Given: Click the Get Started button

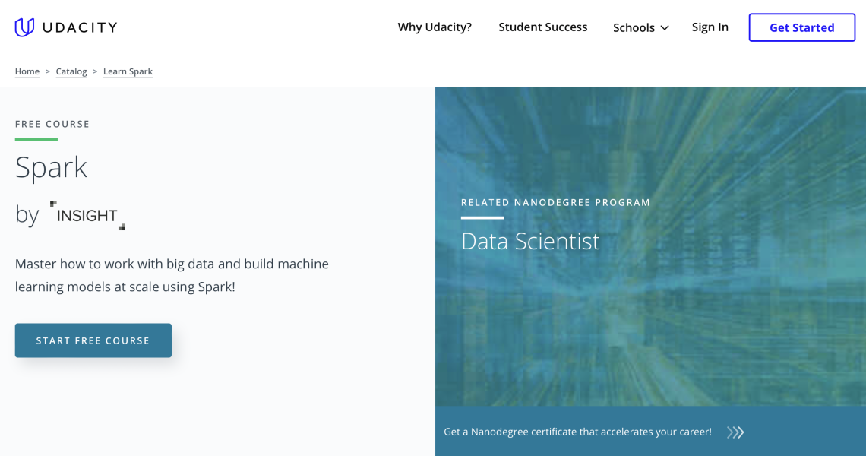Looking at the screenshot, I should (x=802, y=27).
